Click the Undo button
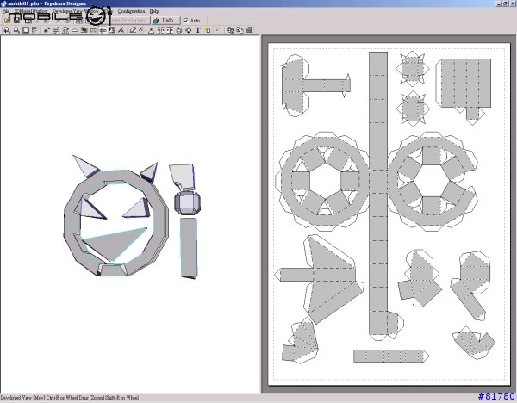517x403 pixels. coord(165,21)
